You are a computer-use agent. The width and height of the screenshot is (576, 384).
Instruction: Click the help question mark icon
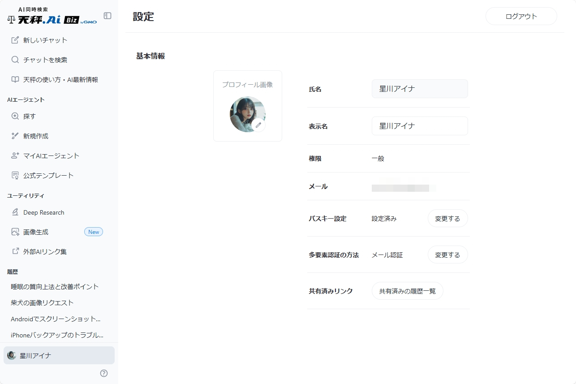[103, 373]
